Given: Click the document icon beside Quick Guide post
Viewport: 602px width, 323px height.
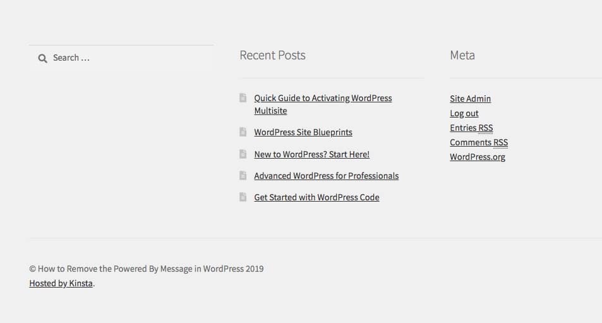Looking at the screenshot, I should pyautogui.click(x=243, y=98).
